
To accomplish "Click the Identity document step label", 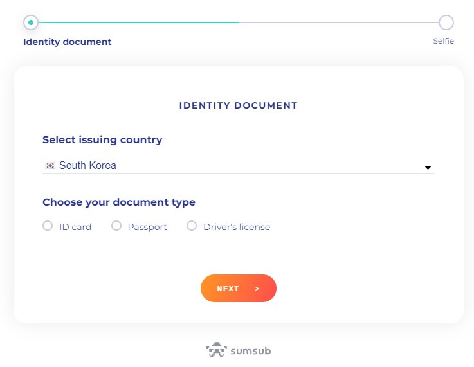I will (68, 42).
